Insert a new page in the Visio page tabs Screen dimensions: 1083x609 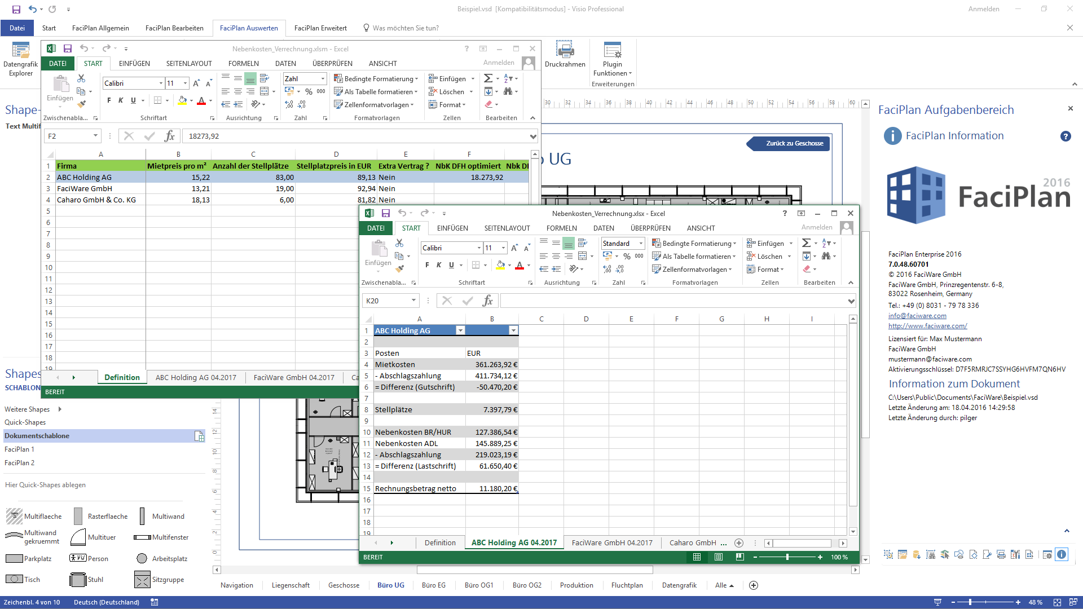click(x=753, y=585)
